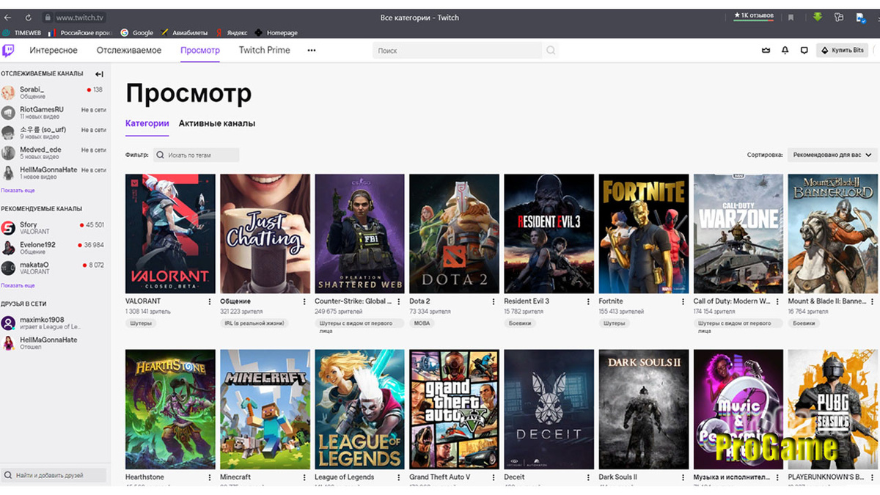This screenshot has height=495, width=880.
Task: Click Показать еще under followed channels
Action: [18, 191]
